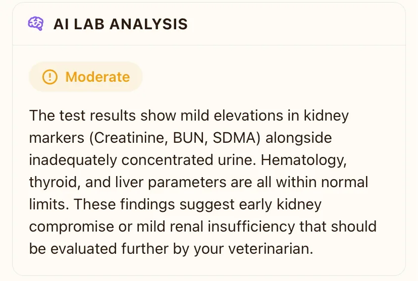
Task: Click the words liver parameters
Action: coord(171,183)
